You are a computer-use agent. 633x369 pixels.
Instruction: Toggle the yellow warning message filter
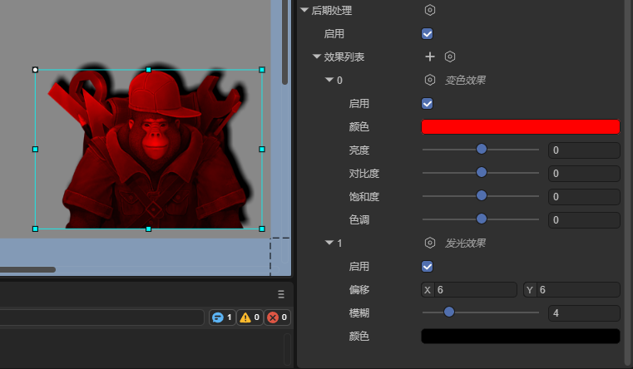point(250,317)
